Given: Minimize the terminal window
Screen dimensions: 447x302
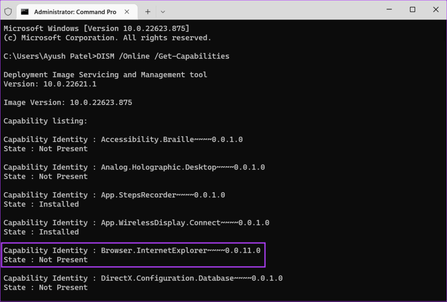Looking at the screenshot, I should (x=389, y=10).
